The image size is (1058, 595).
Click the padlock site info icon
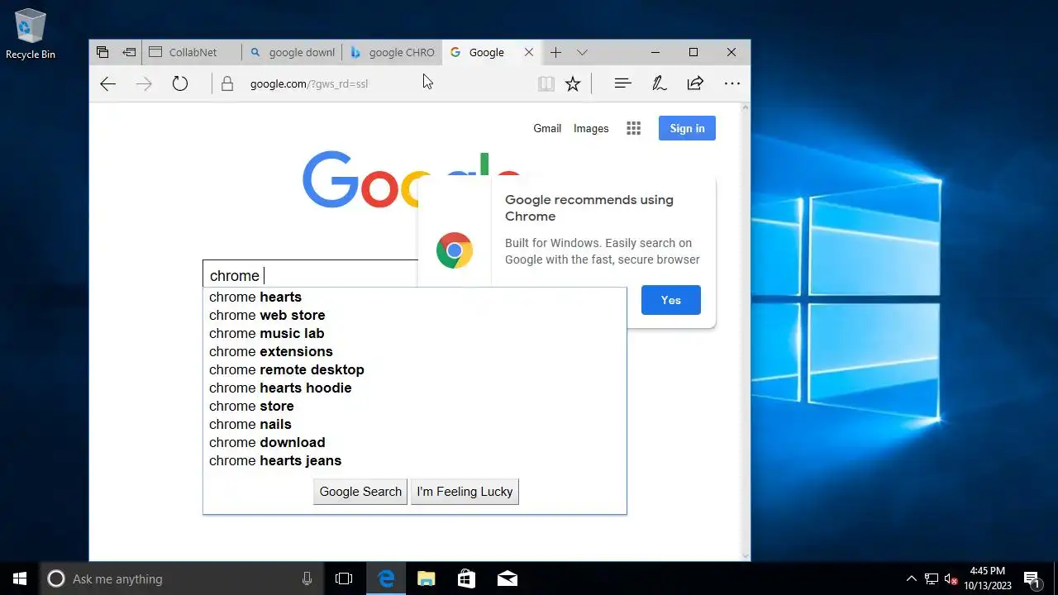tap(227, 83)
